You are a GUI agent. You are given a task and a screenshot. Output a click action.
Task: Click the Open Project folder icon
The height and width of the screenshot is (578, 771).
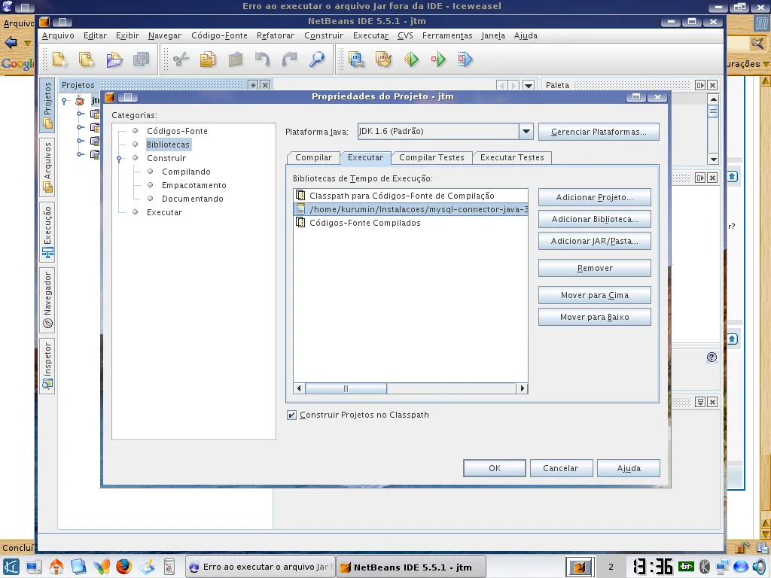(114, 59)
